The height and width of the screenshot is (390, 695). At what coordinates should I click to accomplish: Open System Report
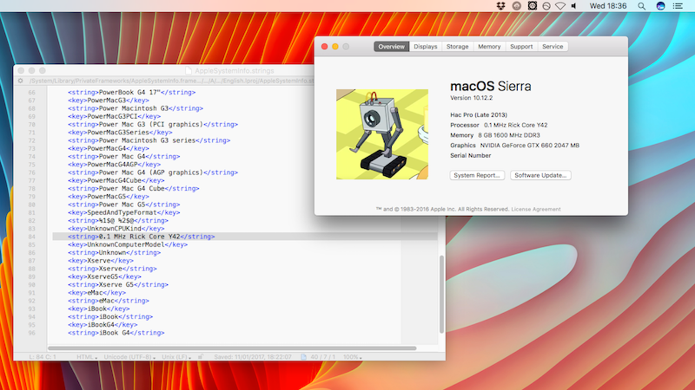pos(477,175)
